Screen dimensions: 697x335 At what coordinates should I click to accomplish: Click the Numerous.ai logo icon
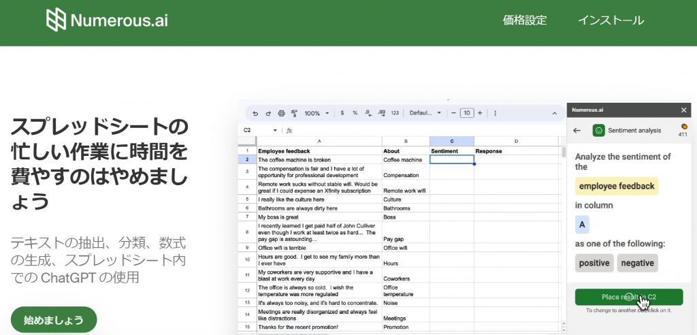pos(56,20)
